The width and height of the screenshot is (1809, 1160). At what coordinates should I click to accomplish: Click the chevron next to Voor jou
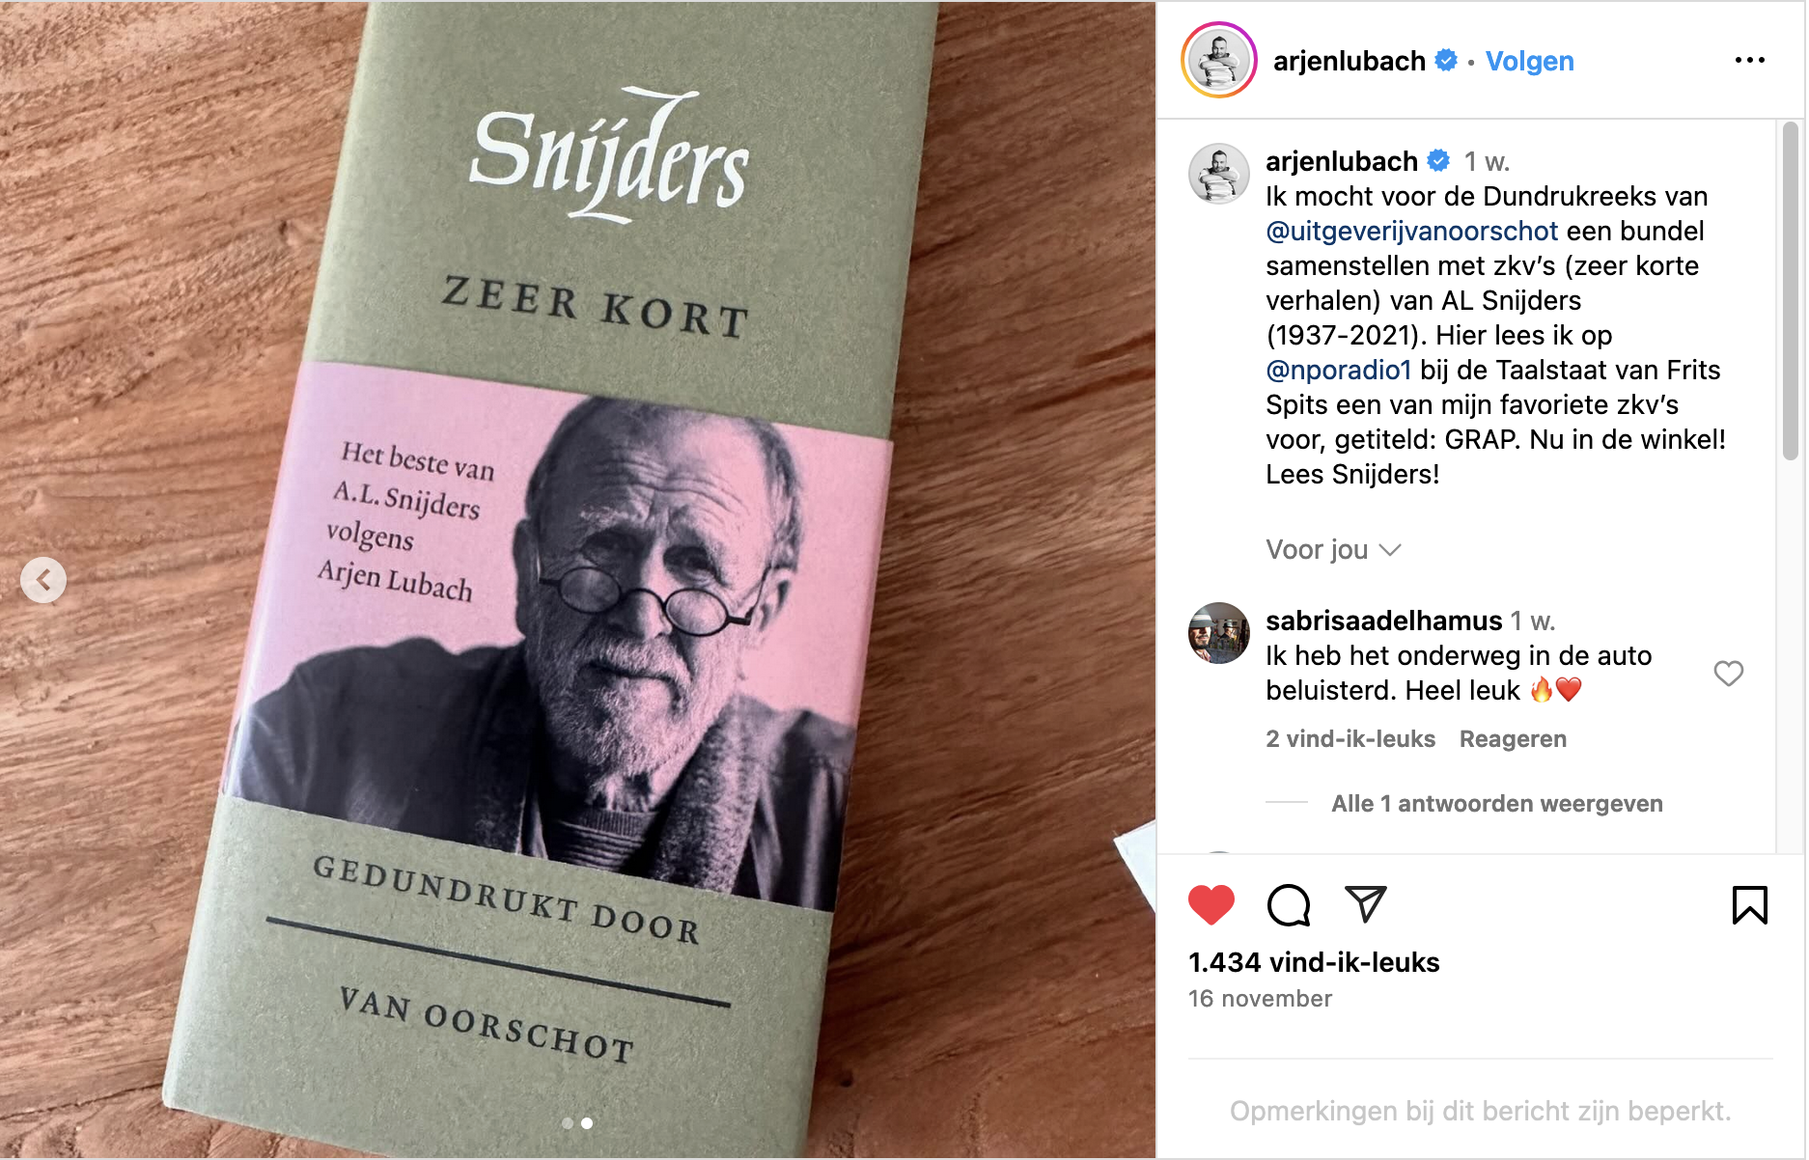point(1390,550)
